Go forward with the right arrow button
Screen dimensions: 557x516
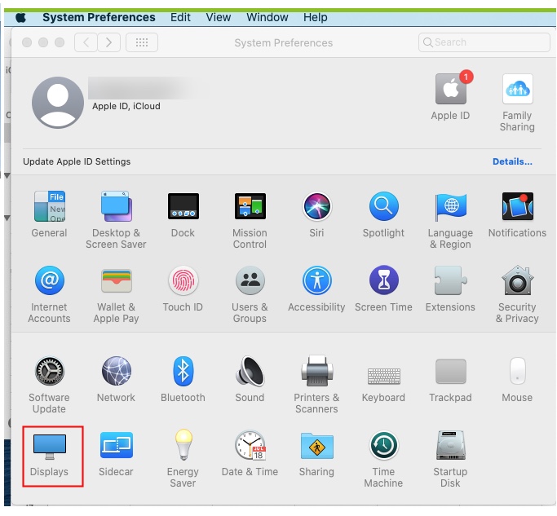click(x=108, y=42)
